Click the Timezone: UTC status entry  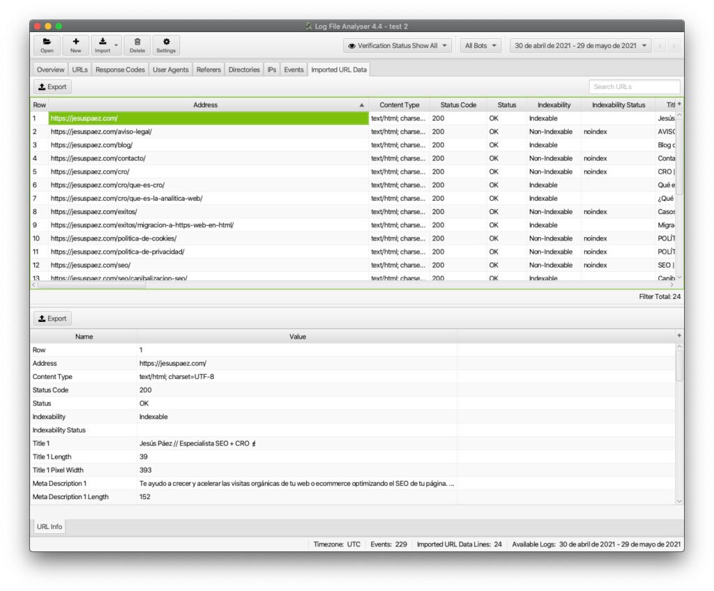pyautogui.click(x=337, y=544)
